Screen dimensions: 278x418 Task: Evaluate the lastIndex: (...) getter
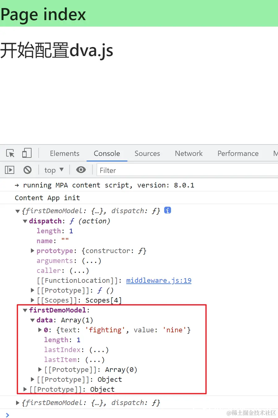(99, 350)
